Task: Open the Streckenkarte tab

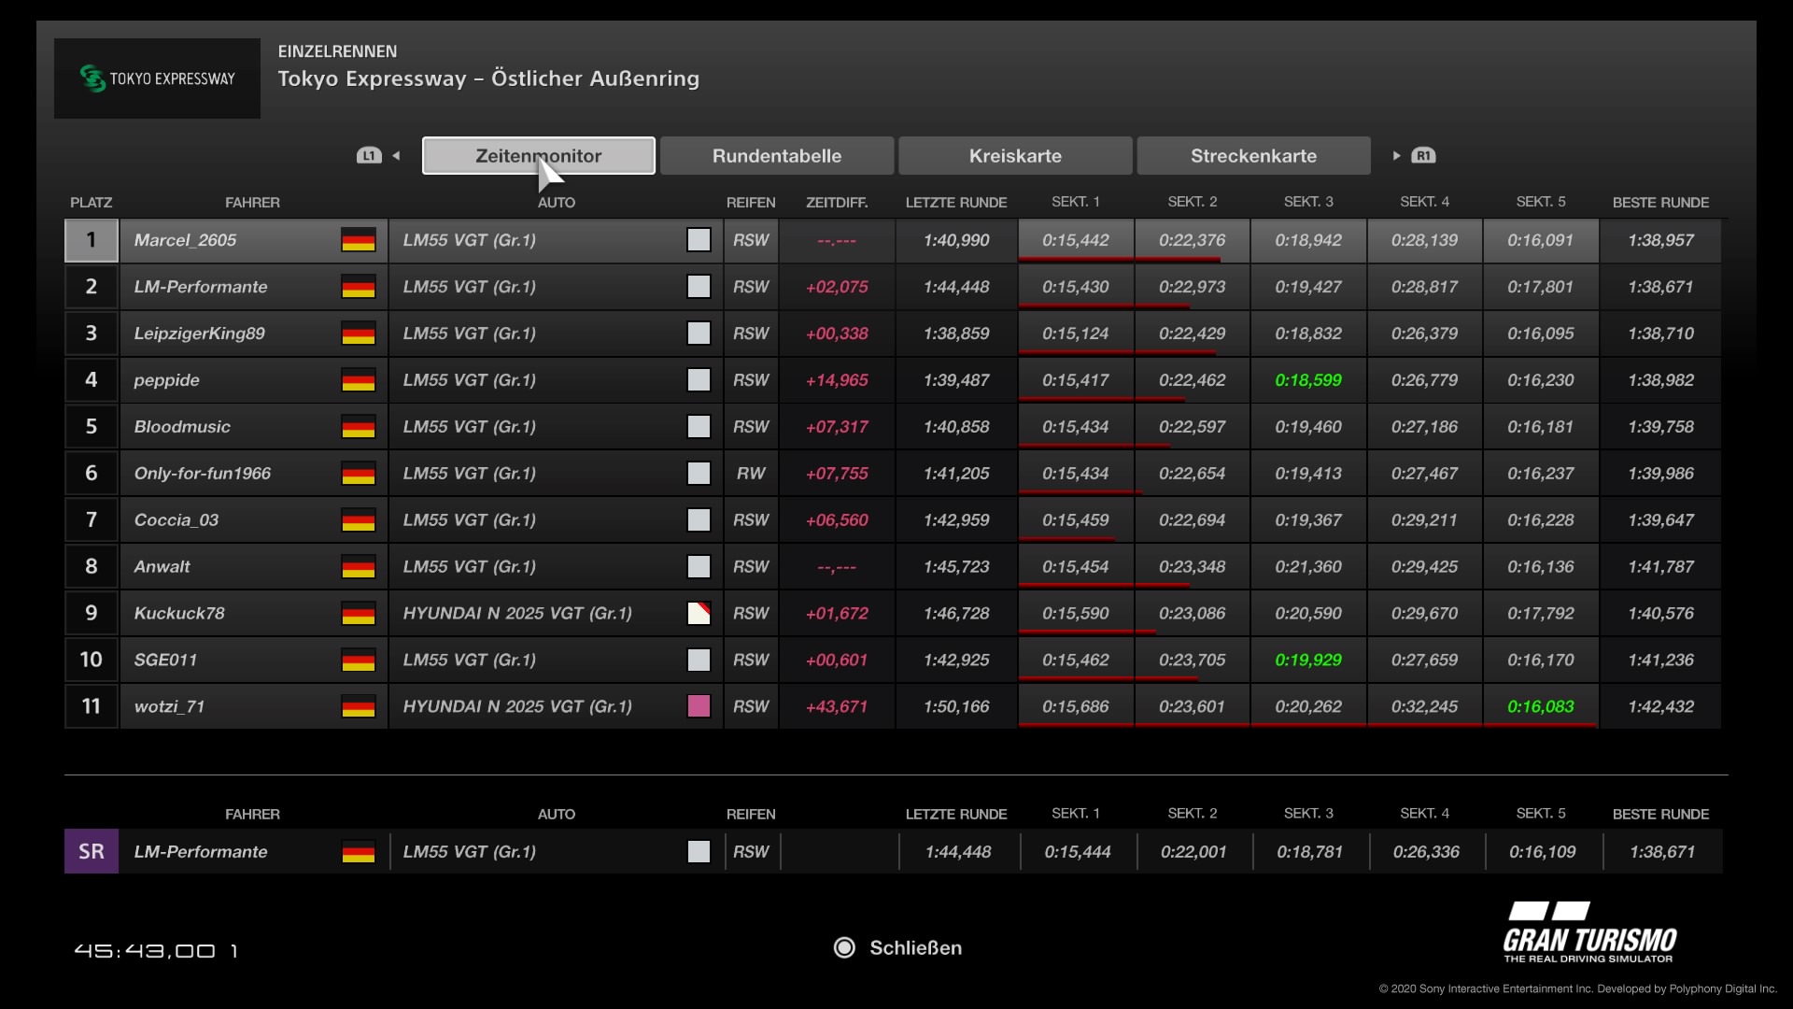Action: [x=1253, y=156]
